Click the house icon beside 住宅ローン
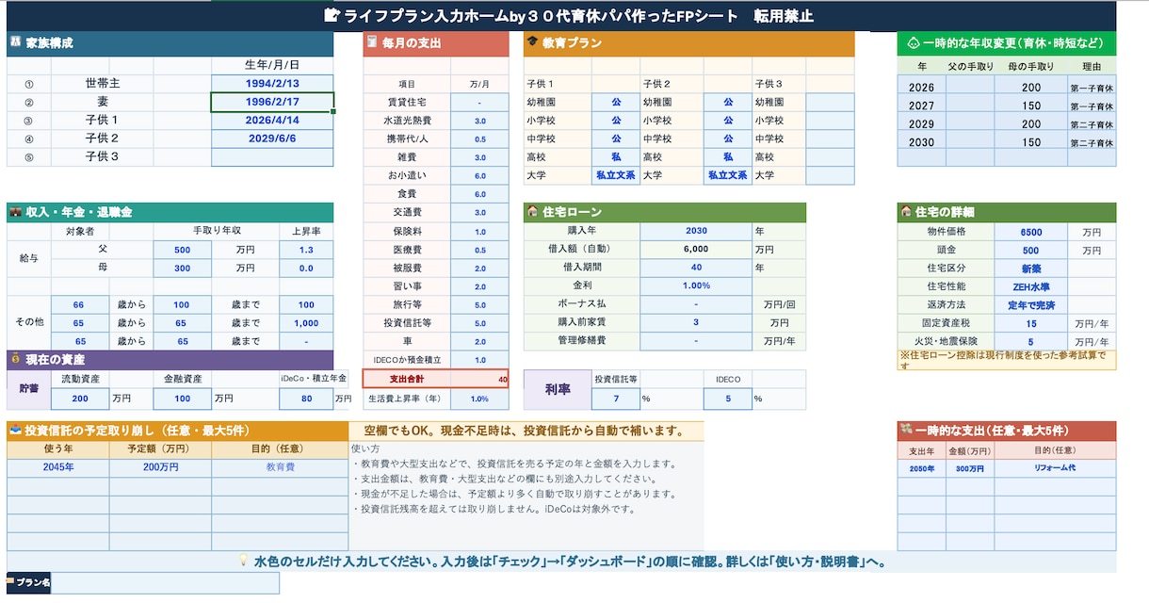Screen dimensions: 1149x603 click(x=533, y=213)
